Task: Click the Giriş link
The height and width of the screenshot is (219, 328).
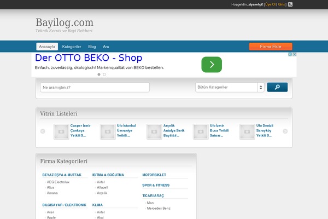Action: click(282, 4)
